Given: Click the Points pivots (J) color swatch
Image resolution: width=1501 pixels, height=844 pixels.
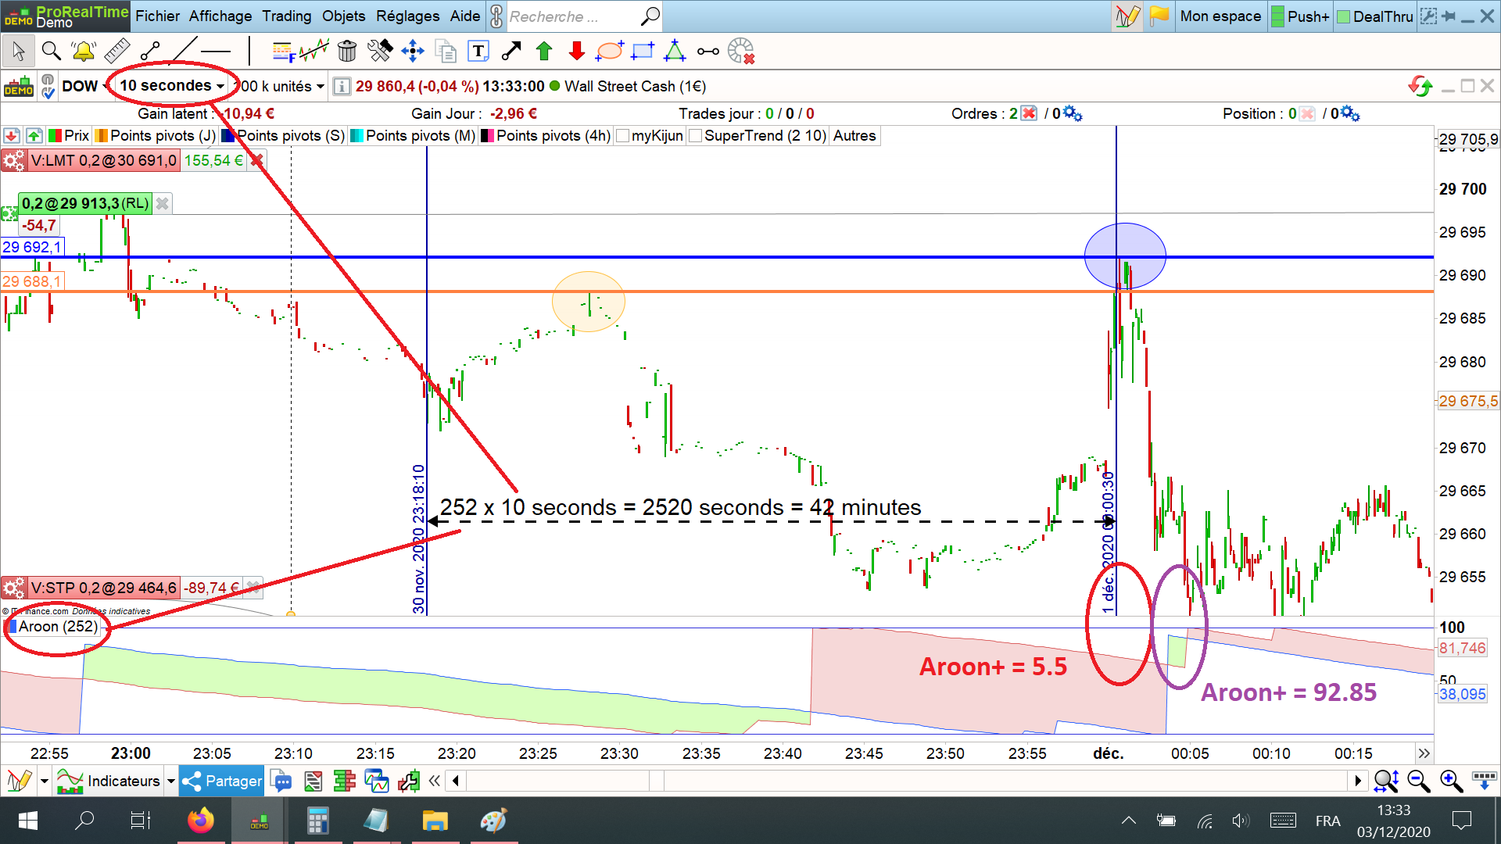Looking at the screenshot, I should 102,136.
